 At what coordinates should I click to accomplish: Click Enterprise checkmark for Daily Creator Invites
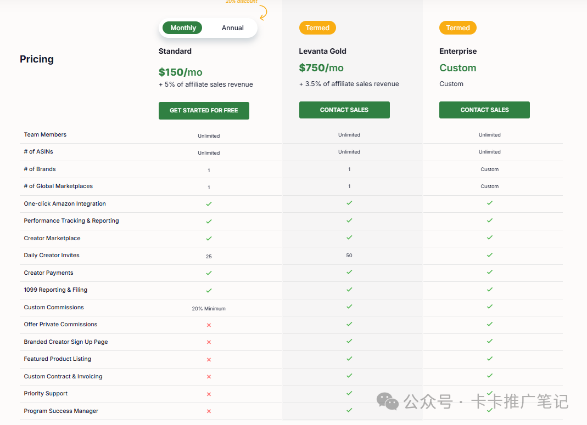pos(489,255)
